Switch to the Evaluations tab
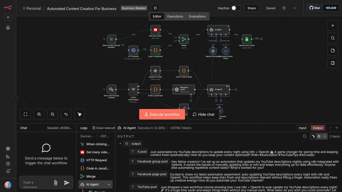The image size is (342, 192). click(197, 16)
